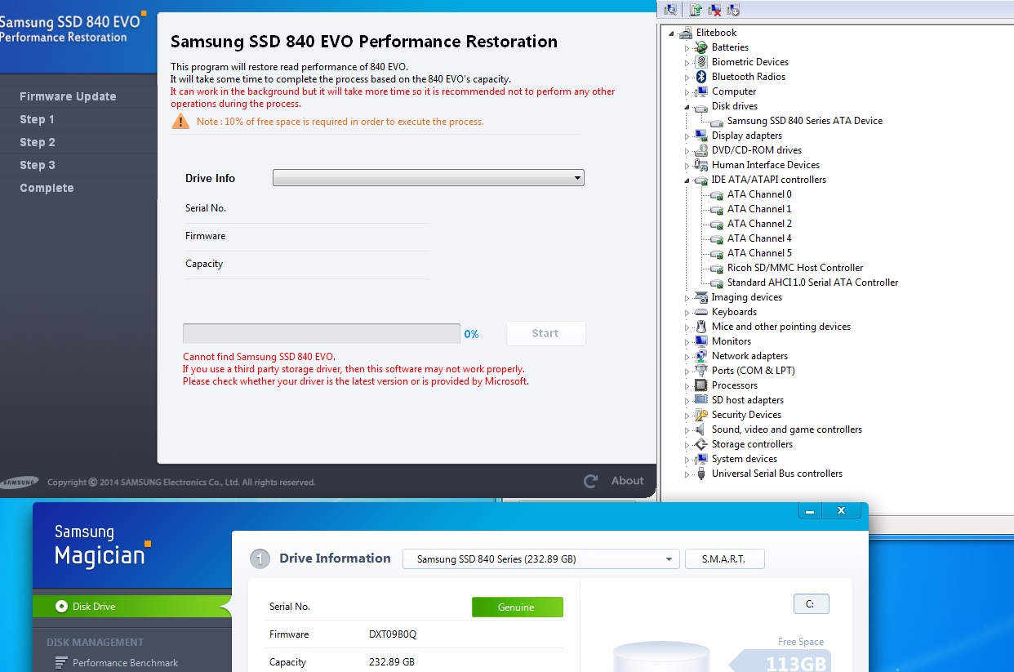The image size is (1014, 672).
Task: Select Step 1 in the restoration sidebar
Action: pyautogui.click(x=37, y=119)
